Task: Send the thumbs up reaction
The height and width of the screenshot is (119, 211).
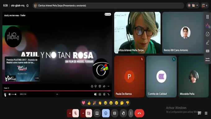Action: tap(89, 103)
